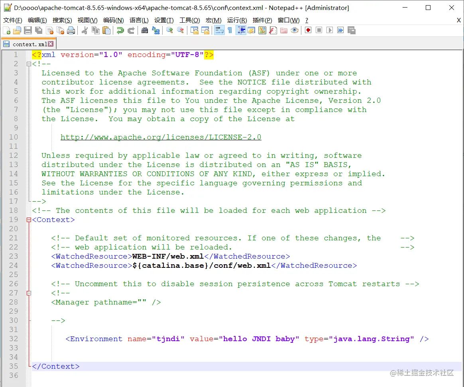The image size is (464, 387).
Task: Click the Copy toolbar icon
Action: coord(96,30)
